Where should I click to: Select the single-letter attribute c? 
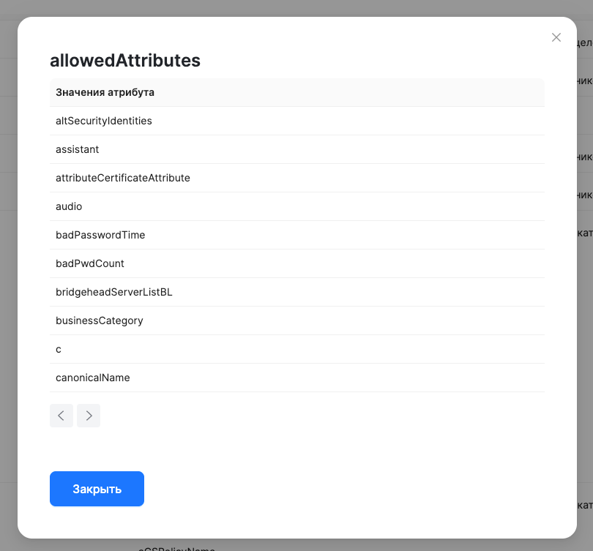point(58,349)
